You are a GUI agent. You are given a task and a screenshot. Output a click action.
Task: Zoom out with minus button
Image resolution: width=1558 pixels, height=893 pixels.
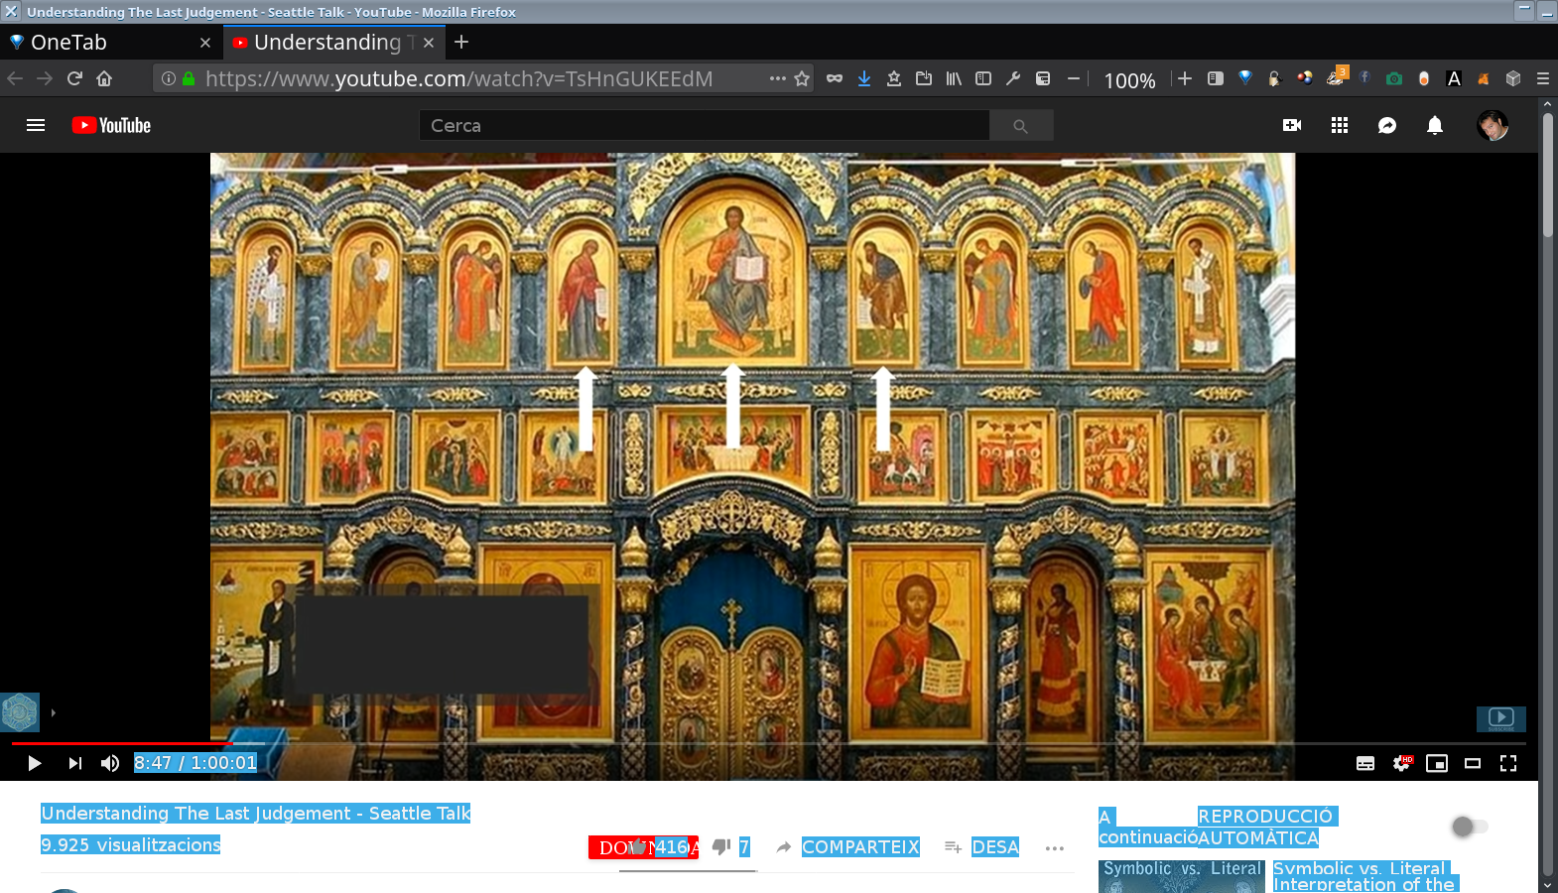pyautogui.click(x=1074, y=78)
